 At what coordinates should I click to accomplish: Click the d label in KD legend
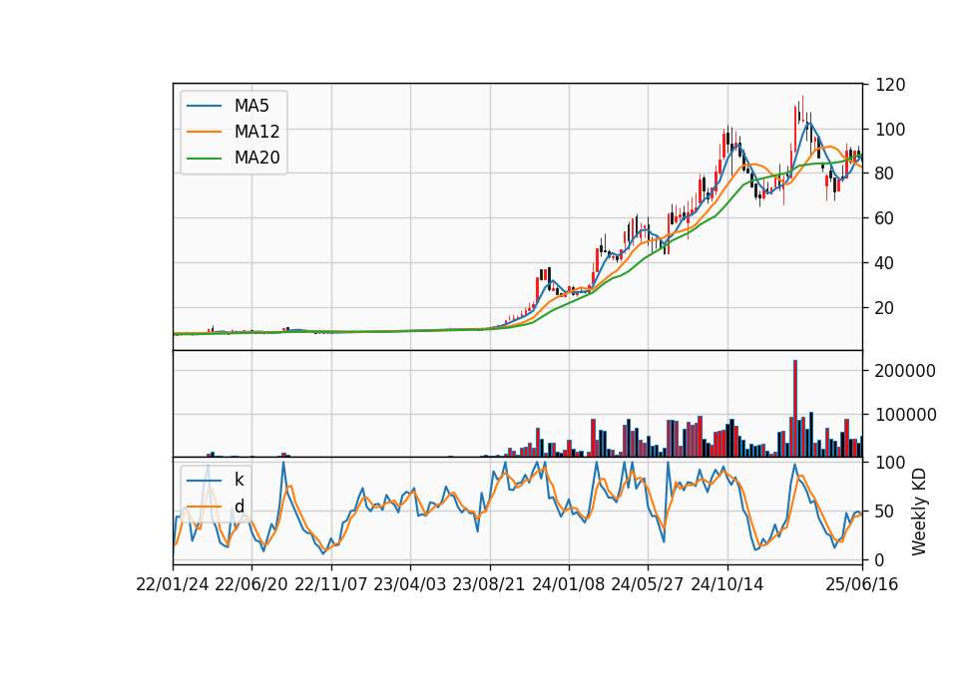pyautogui.click(x=239, y=507)
